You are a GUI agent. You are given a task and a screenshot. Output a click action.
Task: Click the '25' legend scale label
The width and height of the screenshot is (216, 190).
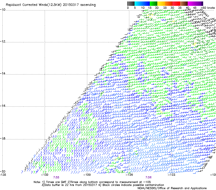165,8
